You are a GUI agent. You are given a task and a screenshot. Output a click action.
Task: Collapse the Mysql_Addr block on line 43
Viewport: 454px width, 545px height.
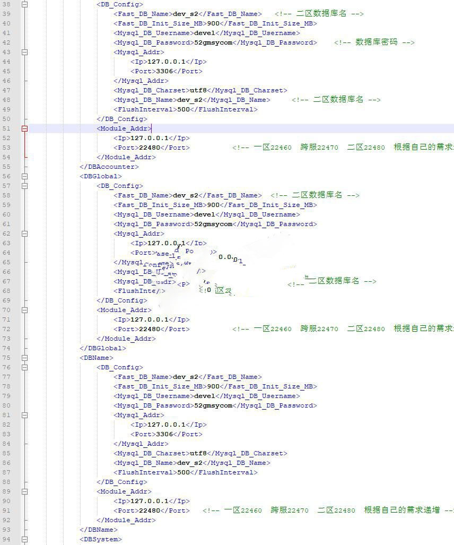24,52
